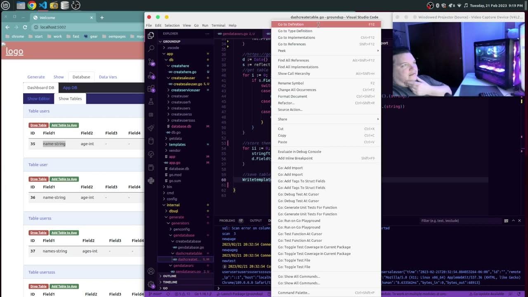Viewport: 528px width, 297px height.
Task: Open the Generate tab on the webpage
Action: click(36, 77)
